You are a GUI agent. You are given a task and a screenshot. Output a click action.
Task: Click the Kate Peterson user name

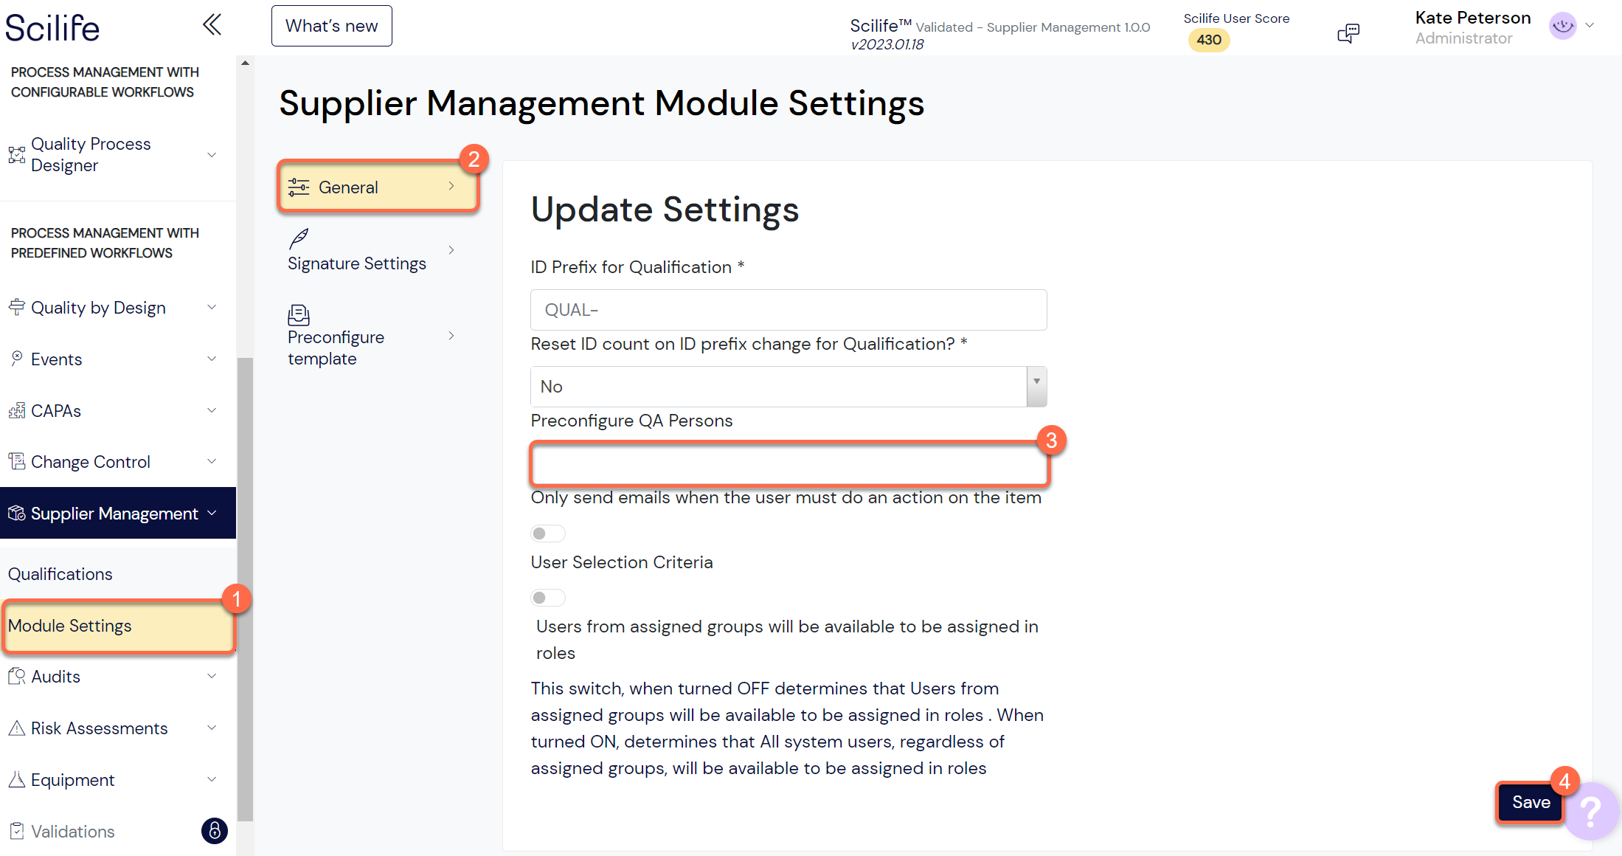point(1473,18)
